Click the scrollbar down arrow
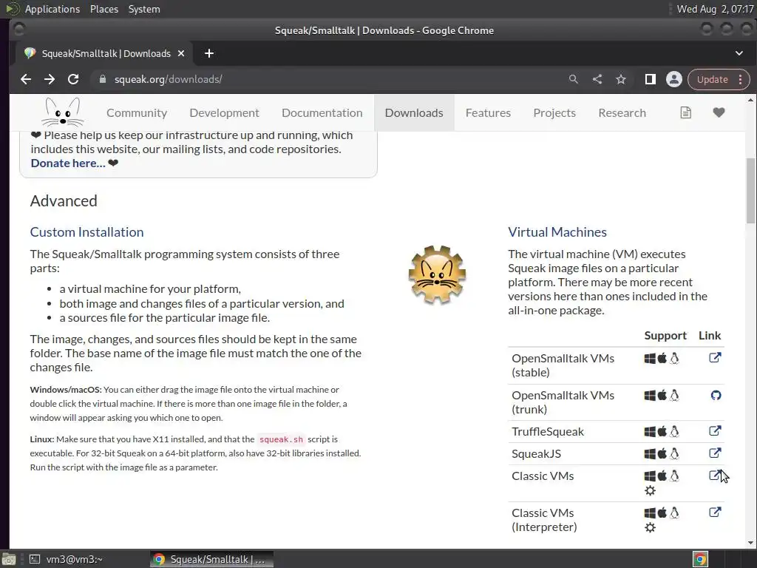757x568 pixels. [751, 542]
